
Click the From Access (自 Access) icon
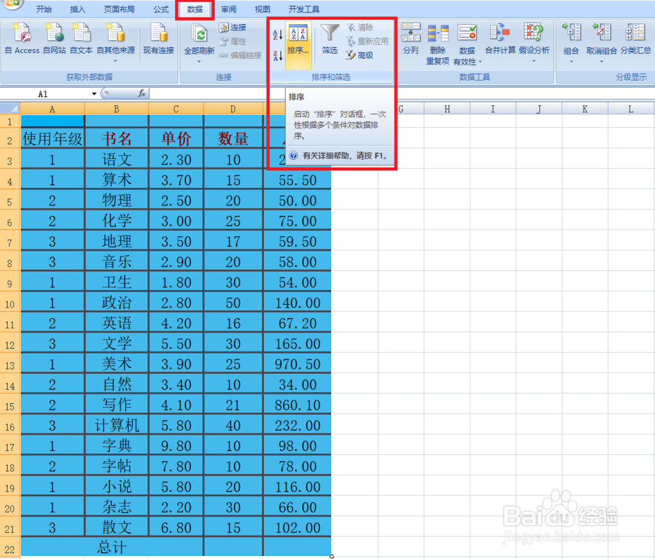22,39
